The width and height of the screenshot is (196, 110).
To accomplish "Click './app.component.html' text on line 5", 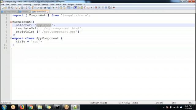I will coord(61,28).
